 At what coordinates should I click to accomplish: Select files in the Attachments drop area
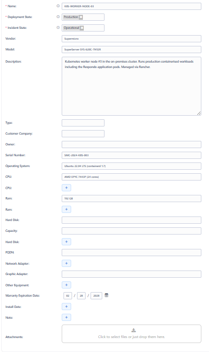point(132,334)
